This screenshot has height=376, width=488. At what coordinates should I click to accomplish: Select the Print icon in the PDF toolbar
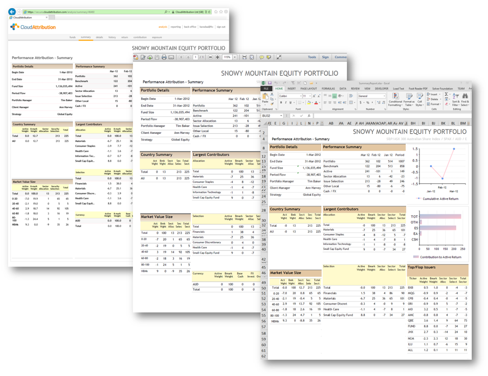pos(163,57)
